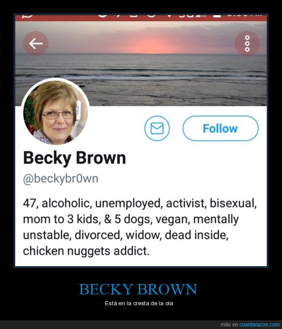
Task: Click the blue BECKY BROWN meme title
Action: tap(138, 289)
